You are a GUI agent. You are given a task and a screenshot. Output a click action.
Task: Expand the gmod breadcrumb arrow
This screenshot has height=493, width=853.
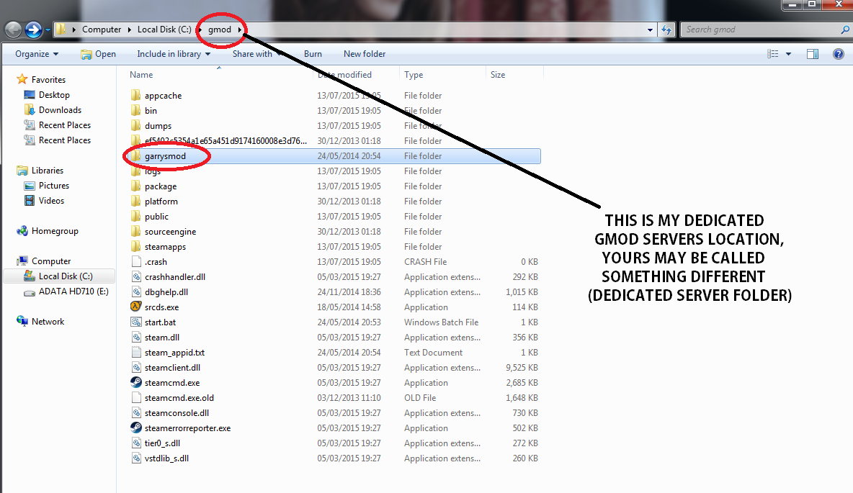[x=239, y=30]
